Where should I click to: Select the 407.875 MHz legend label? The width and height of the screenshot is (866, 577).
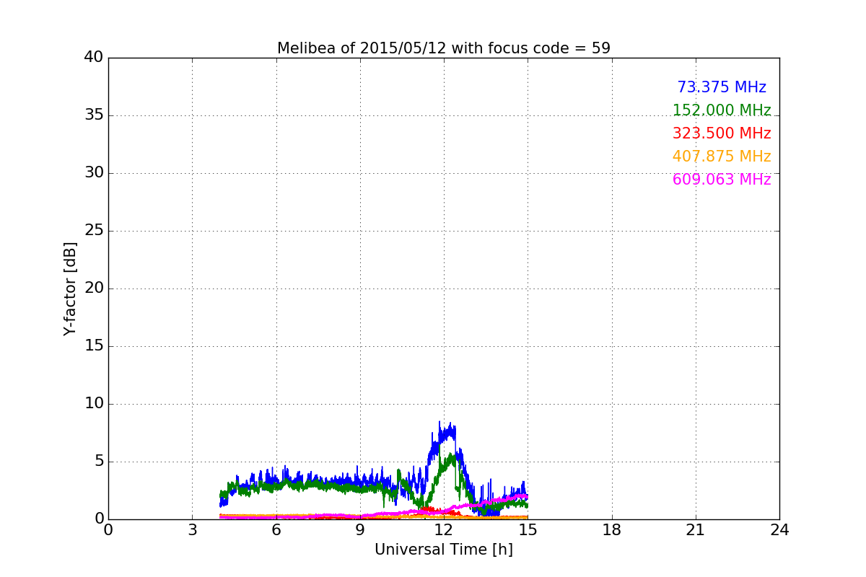(x=722, y=157)
